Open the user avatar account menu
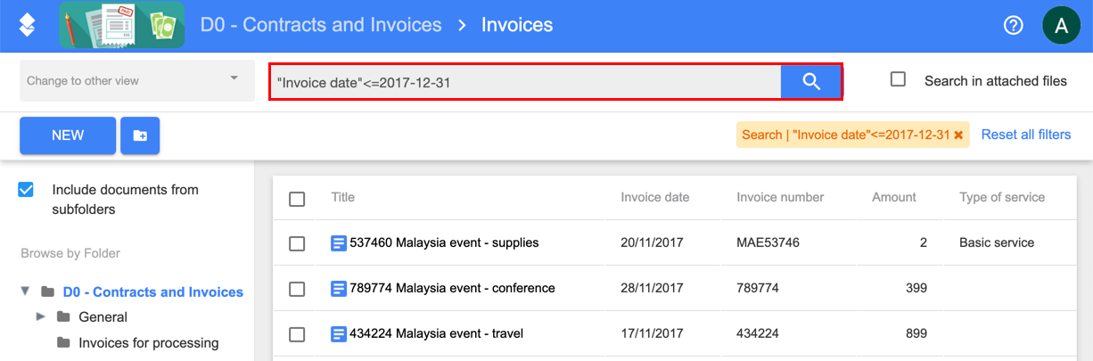The image size is (1093, 361). coord(1061,25)
